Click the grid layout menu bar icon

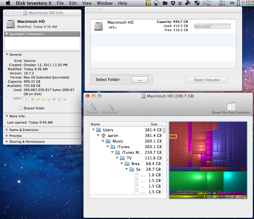(x=197, y=3)
